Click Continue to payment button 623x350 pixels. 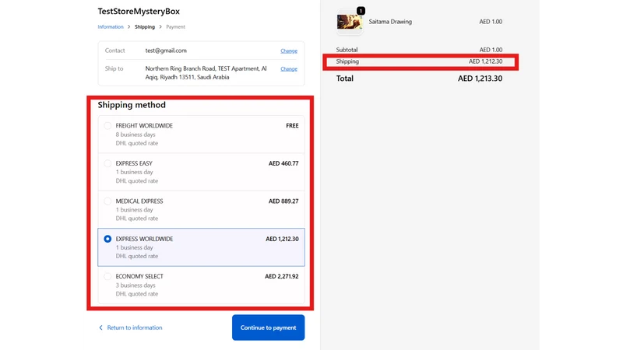pyautogui.click(x=268, y=327)
